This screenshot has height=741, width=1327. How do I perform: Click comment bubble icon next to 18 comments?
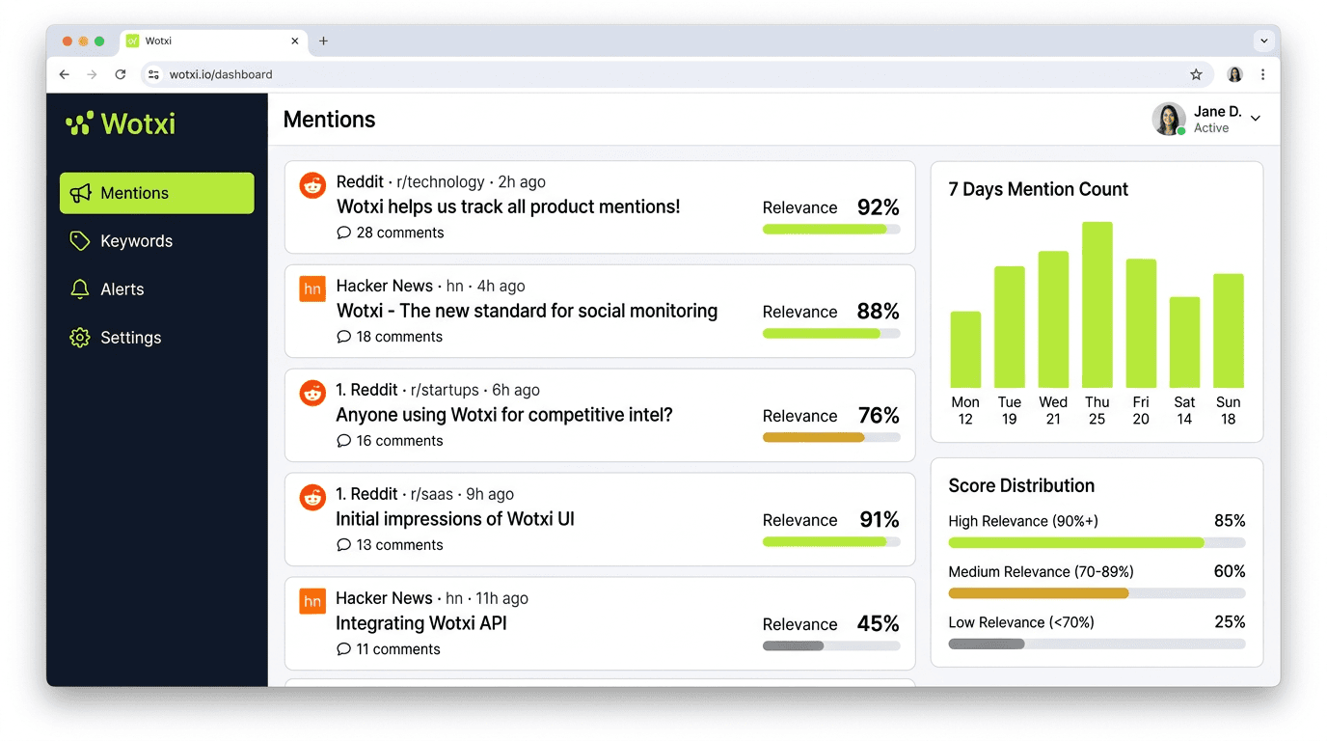pos(343,337)
